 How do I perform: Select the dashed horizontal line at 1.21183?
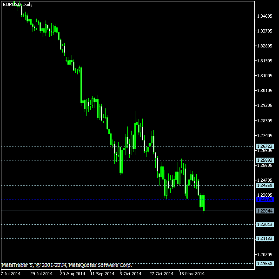point(128,238)
